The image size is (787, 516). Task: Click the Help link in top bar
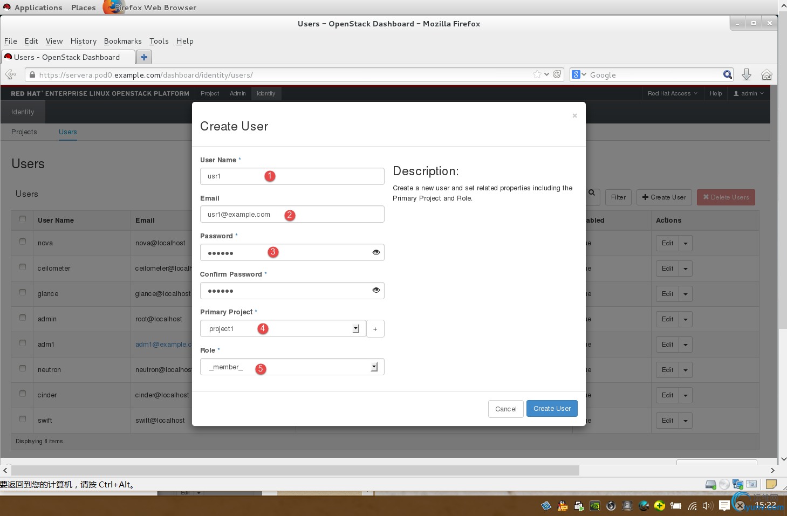click(x=716, y=93)
